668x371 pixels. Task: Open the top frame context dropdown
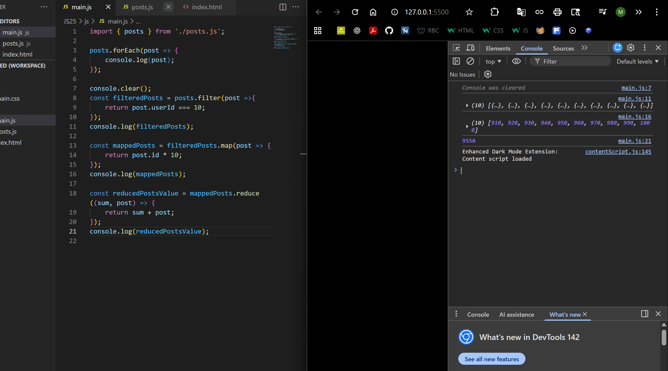(492, 61)
